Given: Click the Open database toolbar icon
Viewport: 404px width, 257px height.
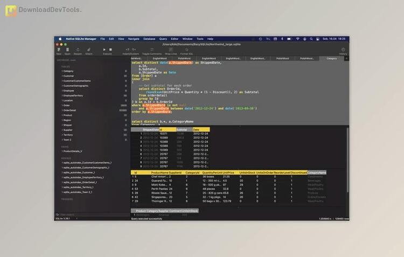Looking at the screenshot, I should (x=67, y=50).
